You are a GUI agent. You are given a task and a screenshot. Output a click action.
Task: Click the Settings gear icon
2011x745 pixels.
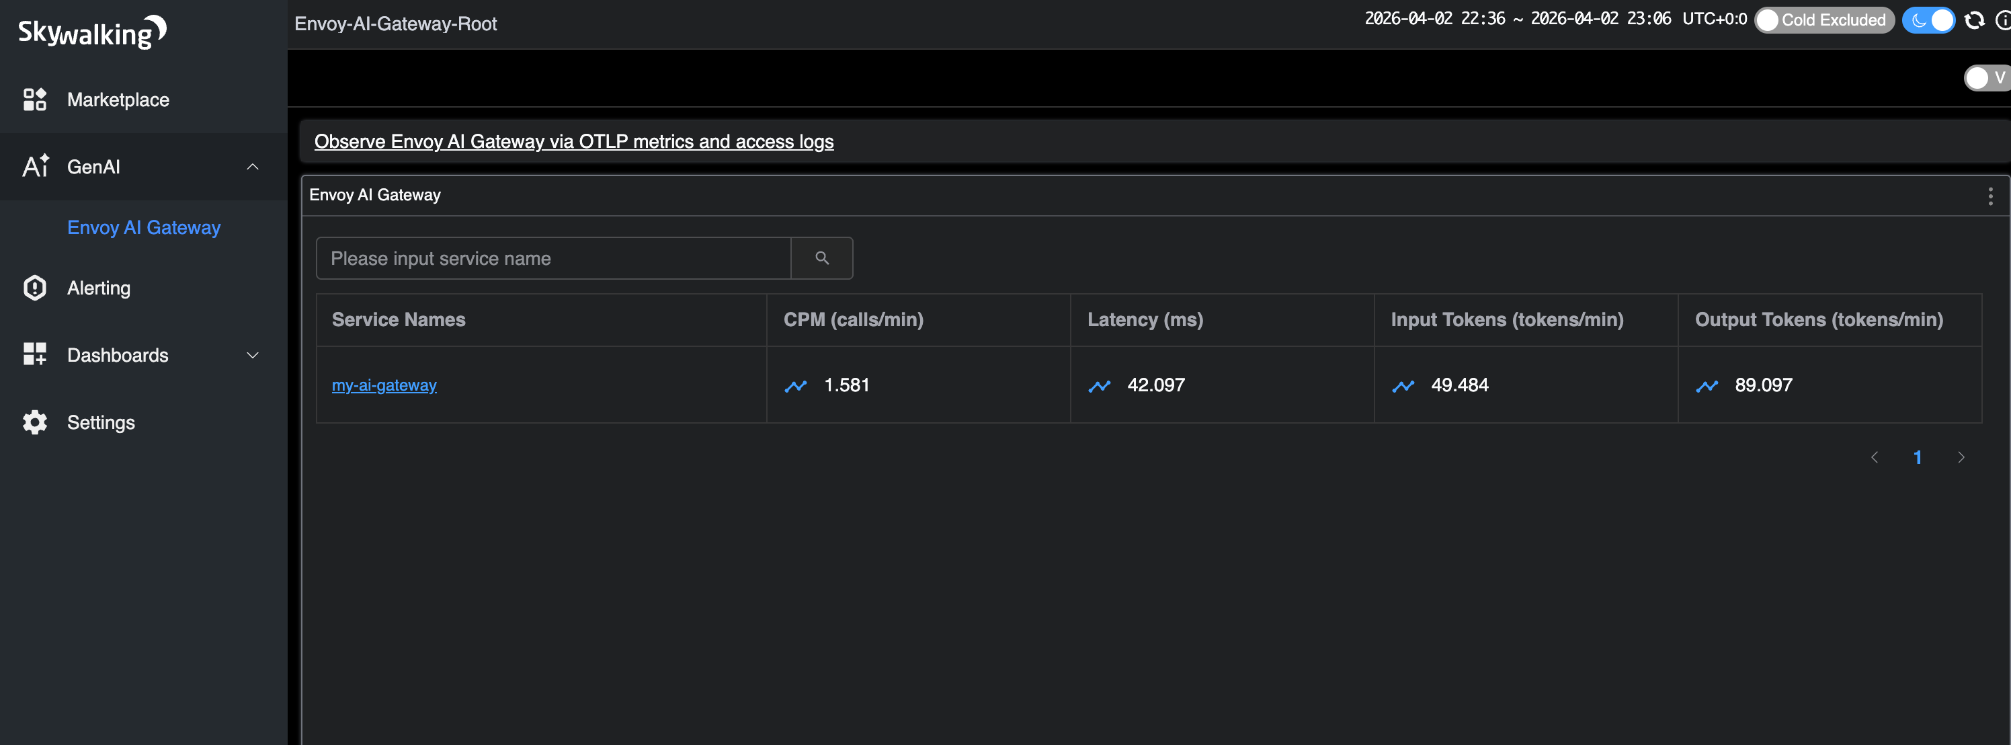pos(34,422)
